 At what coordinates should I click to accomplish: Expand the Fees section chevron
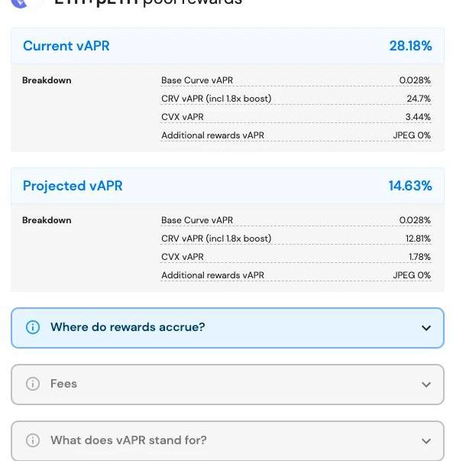pyautogui.click(x=426, y=385)
